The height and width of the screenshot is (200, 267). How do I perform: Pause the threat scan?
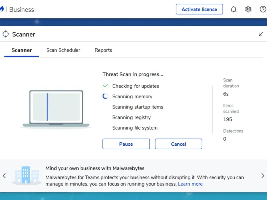pyautogui.click(x=126, y=144)
